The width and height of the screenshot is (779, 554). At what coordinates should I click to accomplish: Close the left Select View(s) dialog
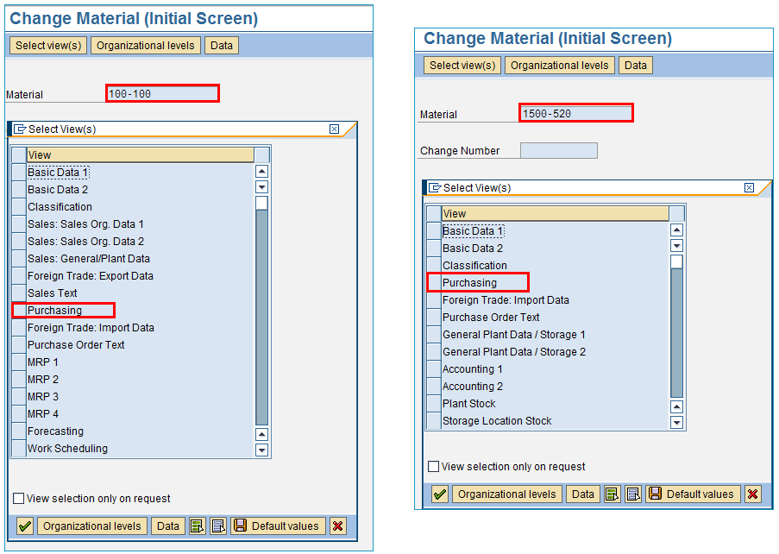tap(335, 128)
